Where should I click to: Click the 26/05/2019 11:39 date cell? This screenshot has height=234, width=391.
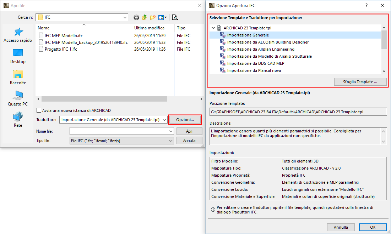coord(150,35)
